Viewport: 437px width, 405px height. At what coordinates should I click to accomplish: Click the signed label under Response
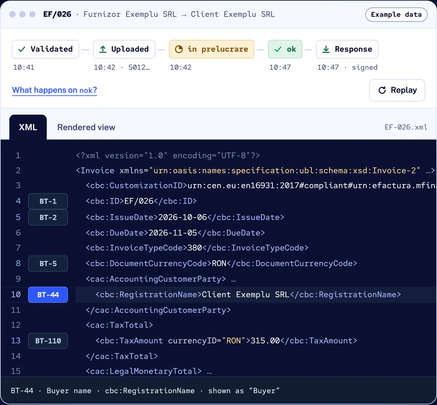(365, 67)
